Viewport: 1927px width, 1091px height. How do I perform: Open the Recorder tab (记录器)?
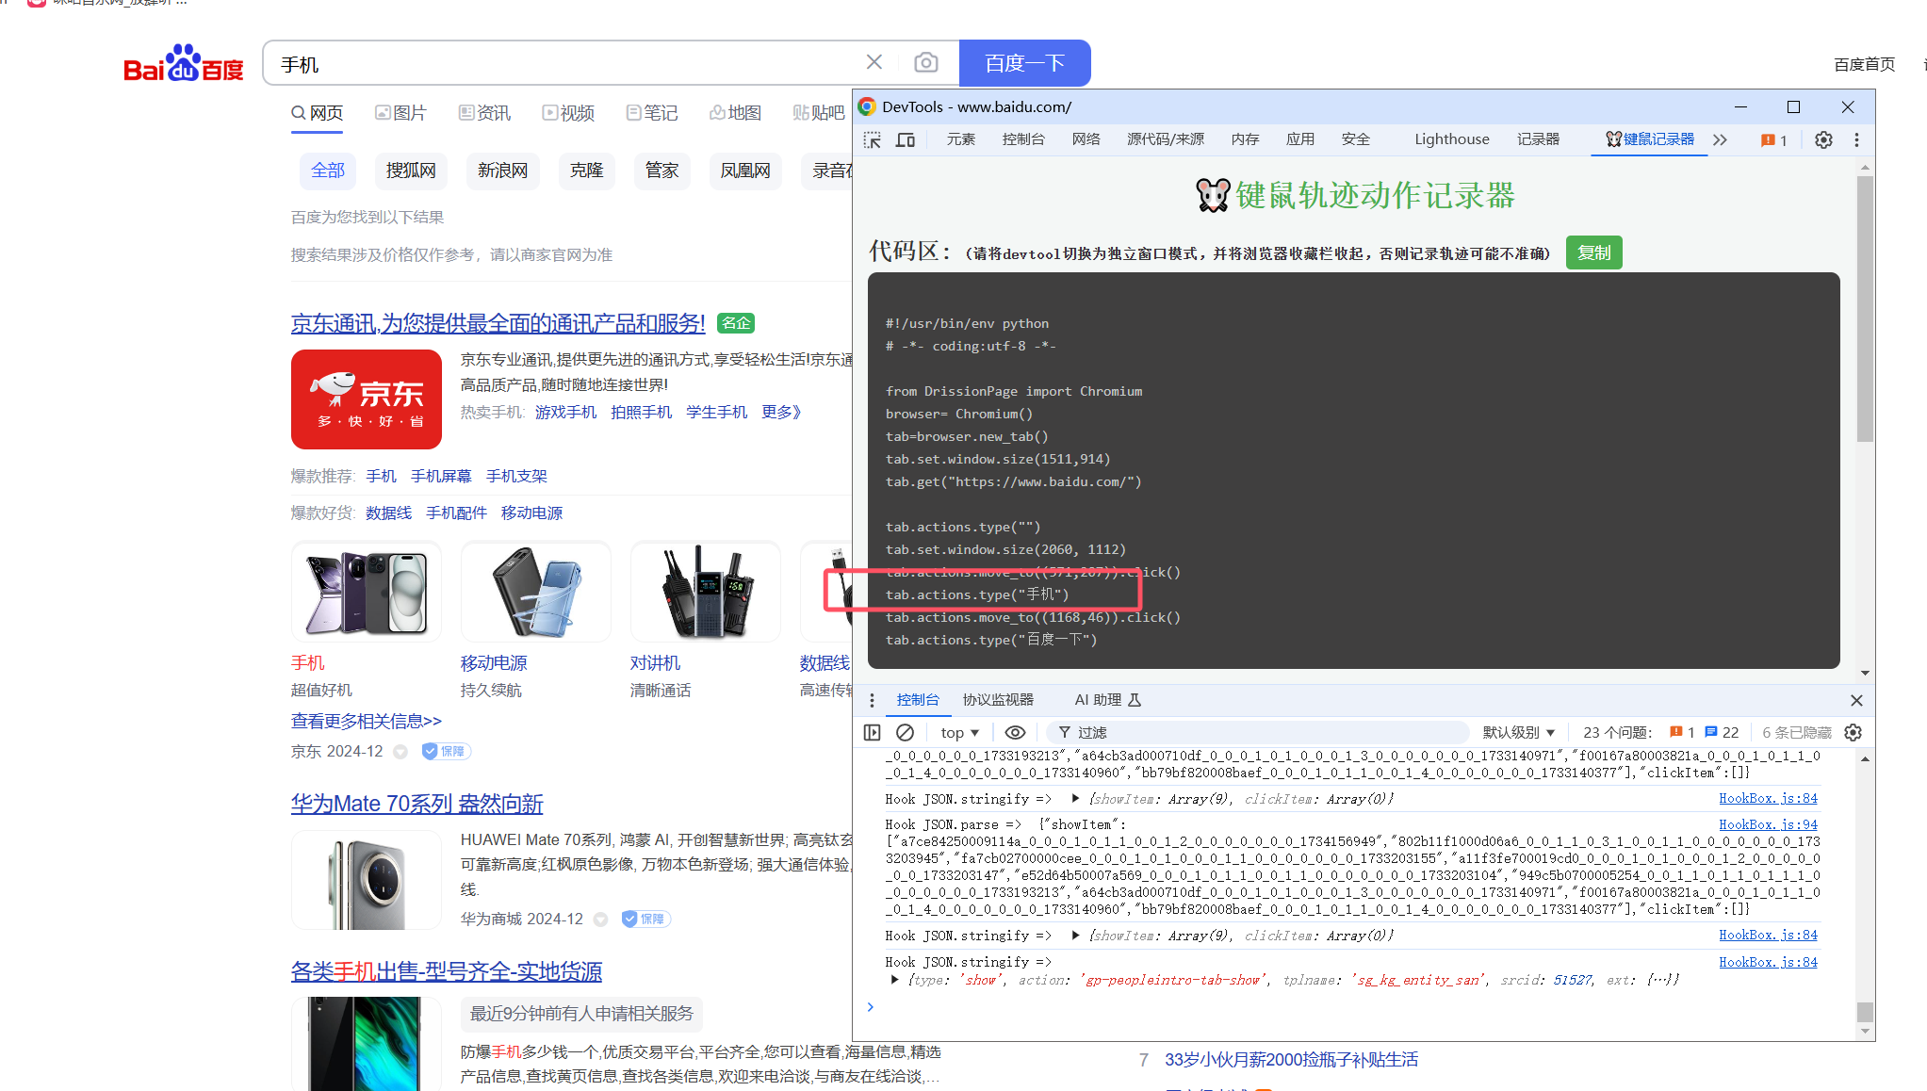coord(1538,139)
